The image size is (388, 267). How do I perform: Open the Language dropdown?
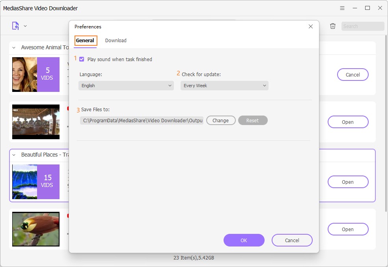(126, 86)
